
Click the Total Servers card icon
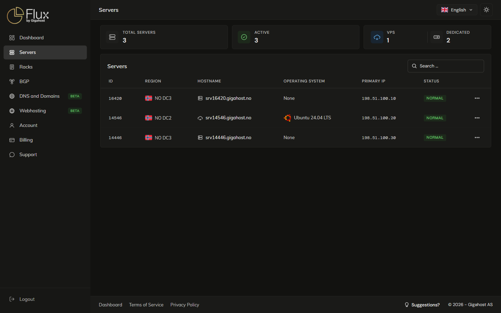point(112,37)
